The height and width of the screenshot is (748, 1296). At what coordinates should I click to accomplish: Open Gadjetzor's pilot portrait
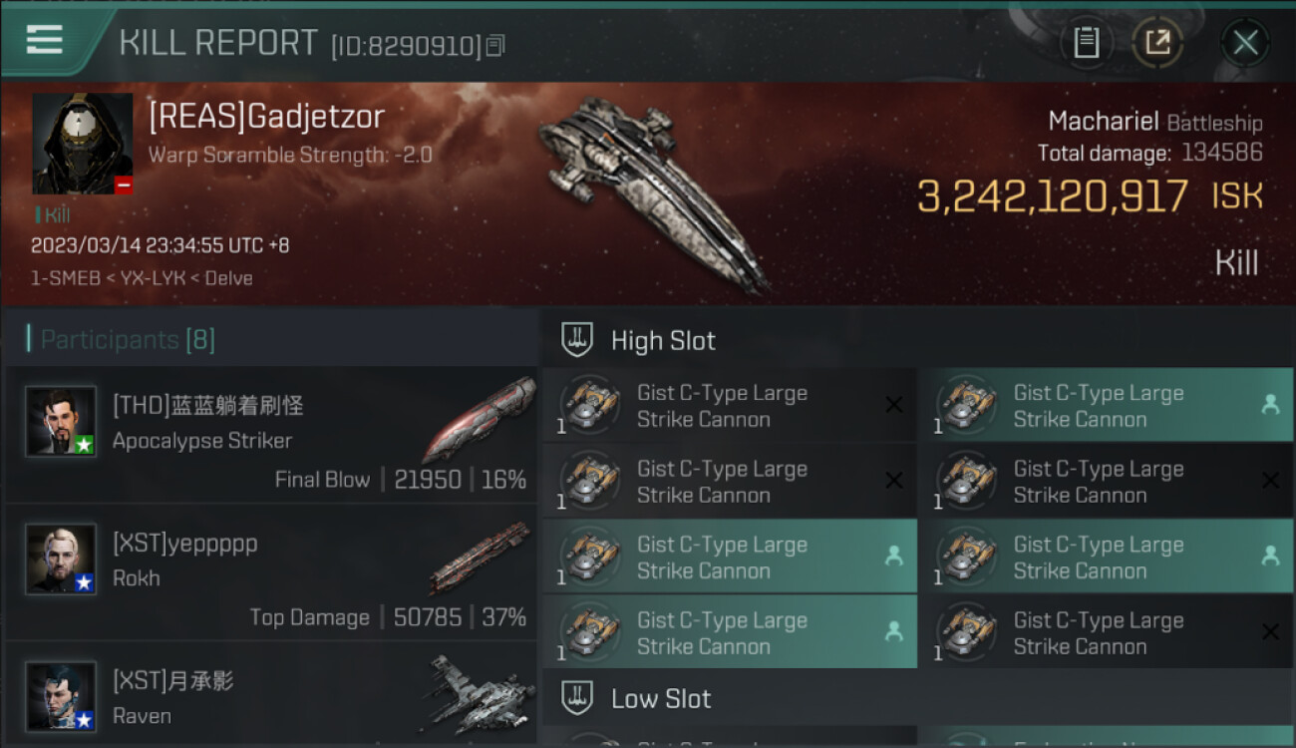tap(83, 144)
